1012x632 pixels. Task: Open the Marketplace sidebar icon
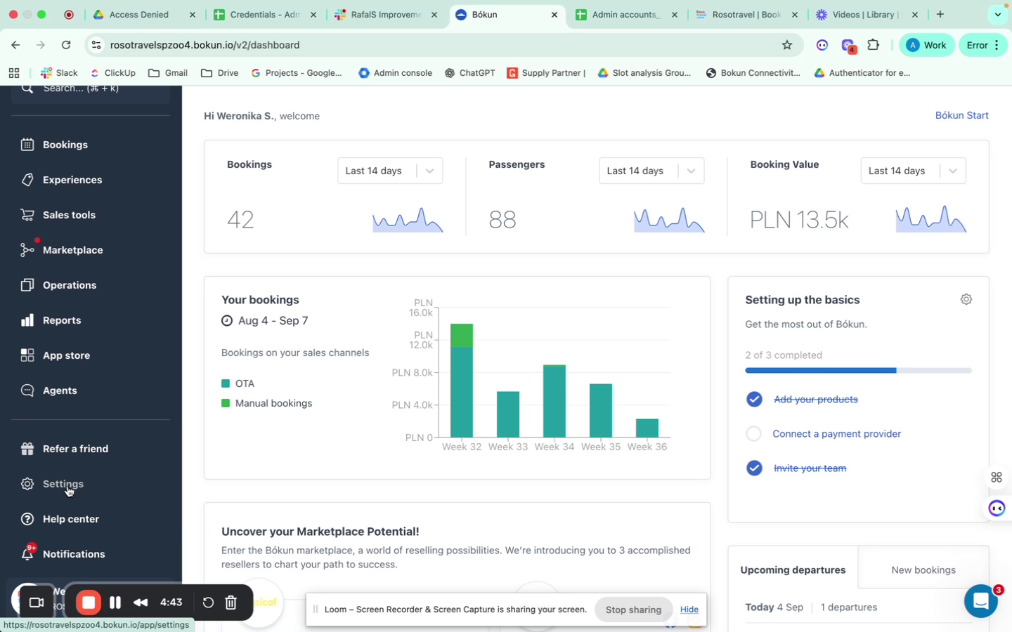click(27, 250)
